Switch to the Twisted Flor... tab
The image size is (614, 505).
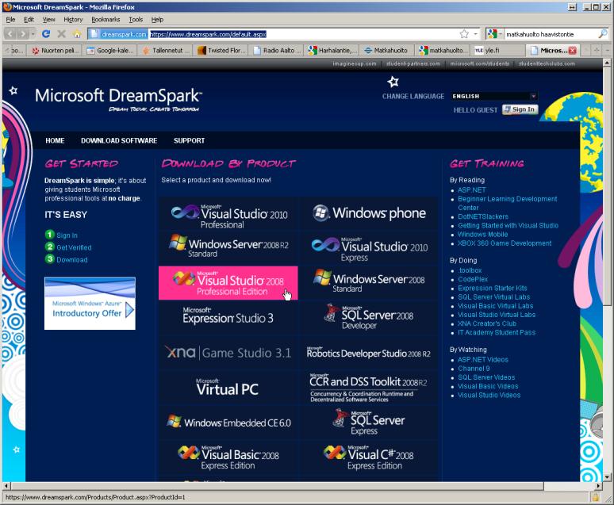pos(221,50)
